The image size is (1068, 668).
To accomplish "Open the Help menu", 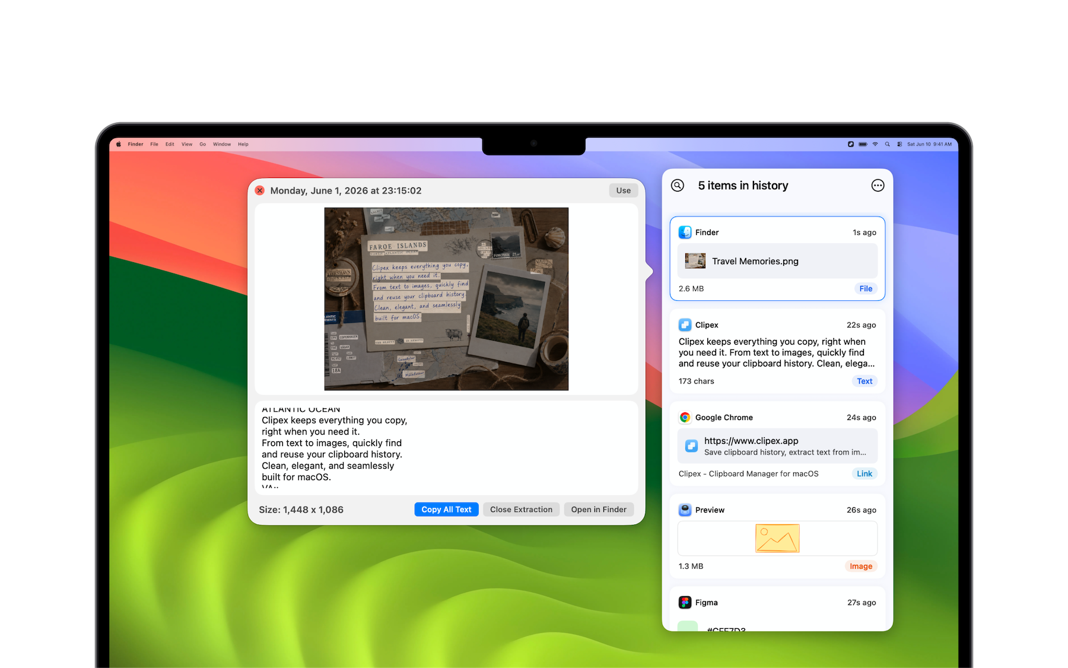I will [243, 144].
